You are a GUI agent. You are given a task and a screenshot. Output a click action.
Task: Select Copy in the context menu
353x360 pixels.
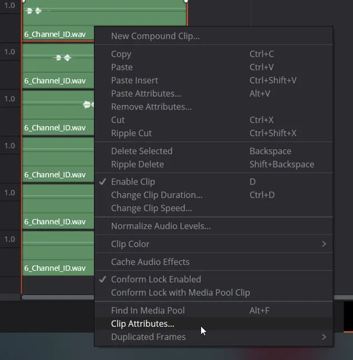click(x=214, y=54)
